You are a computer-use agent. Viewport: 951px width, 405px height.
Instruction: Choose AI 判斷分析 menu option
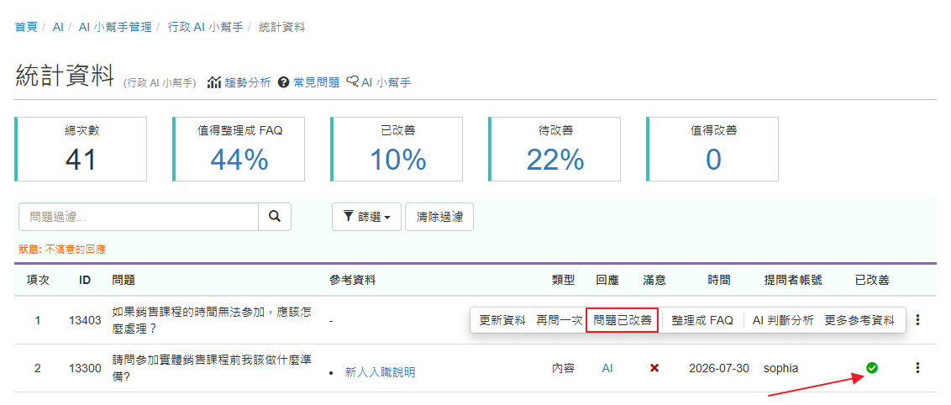coord(782,320)
